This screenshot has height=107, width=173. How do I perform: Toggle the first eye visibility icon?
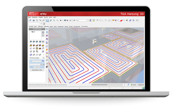[x=31, y=42]
